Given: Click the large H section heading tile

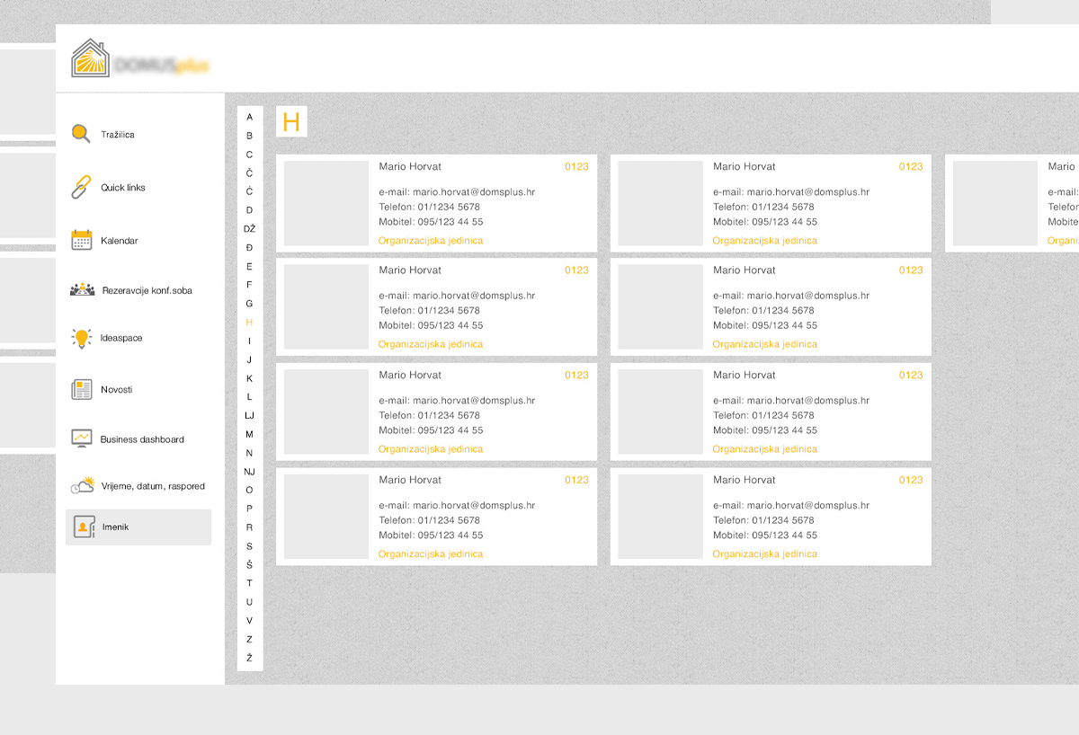Looking at the screenshot, I should (x=291, y=122).
